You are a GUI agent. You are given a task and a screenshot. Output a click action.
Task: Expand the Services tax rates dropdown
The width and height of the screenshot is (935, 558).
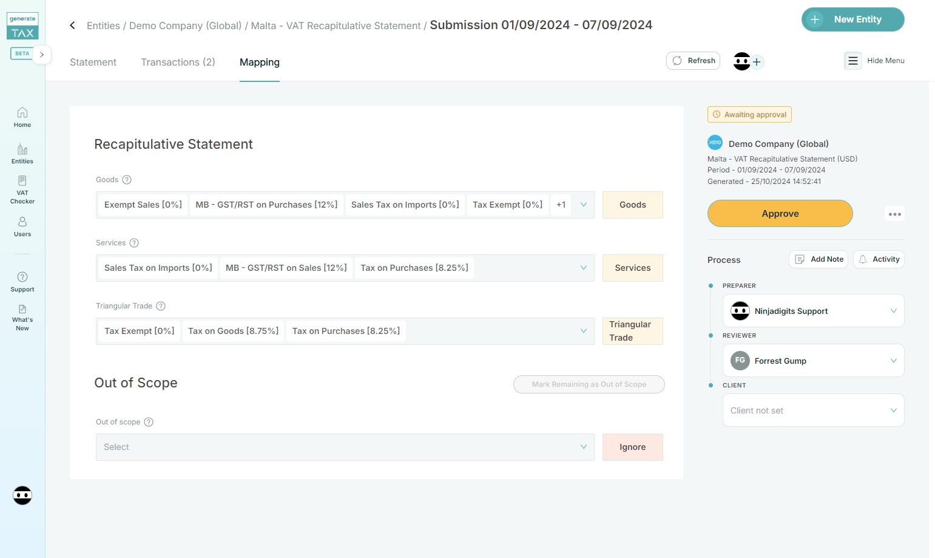click(x=583, y=268)
